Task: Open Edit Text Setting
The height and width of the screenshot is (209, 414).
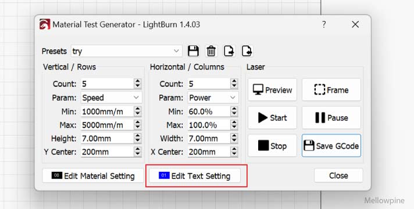Action: pos(195,176)
